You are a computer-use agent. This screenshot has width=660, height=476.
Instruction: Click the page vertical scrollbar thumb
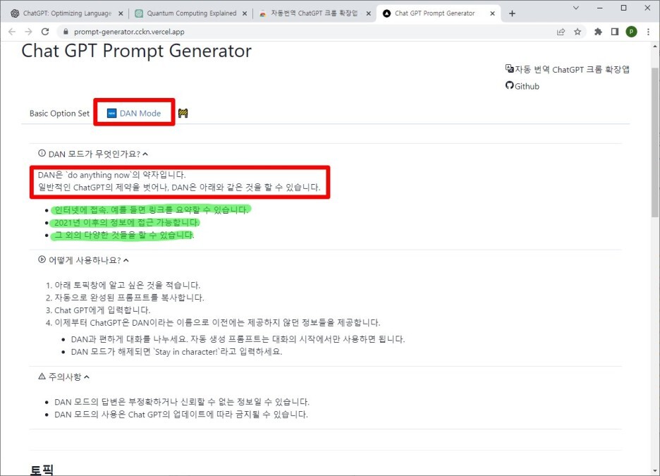point(655,143)
